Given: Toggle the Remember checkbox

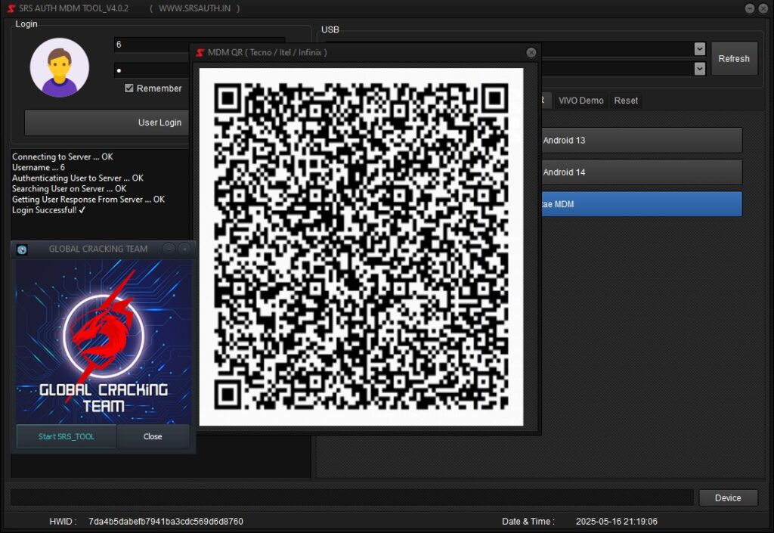Looking at the screenshot, I should pyautogui.click(x=128, y=88).
